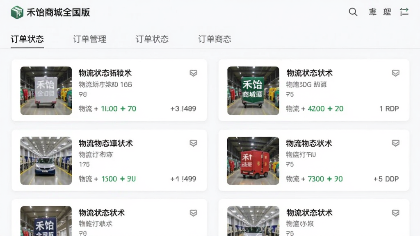The height and width of the screenshot is (236, 420).
Task: Click the 禾饴商城全国版 title
Action: tap(58, 13)
